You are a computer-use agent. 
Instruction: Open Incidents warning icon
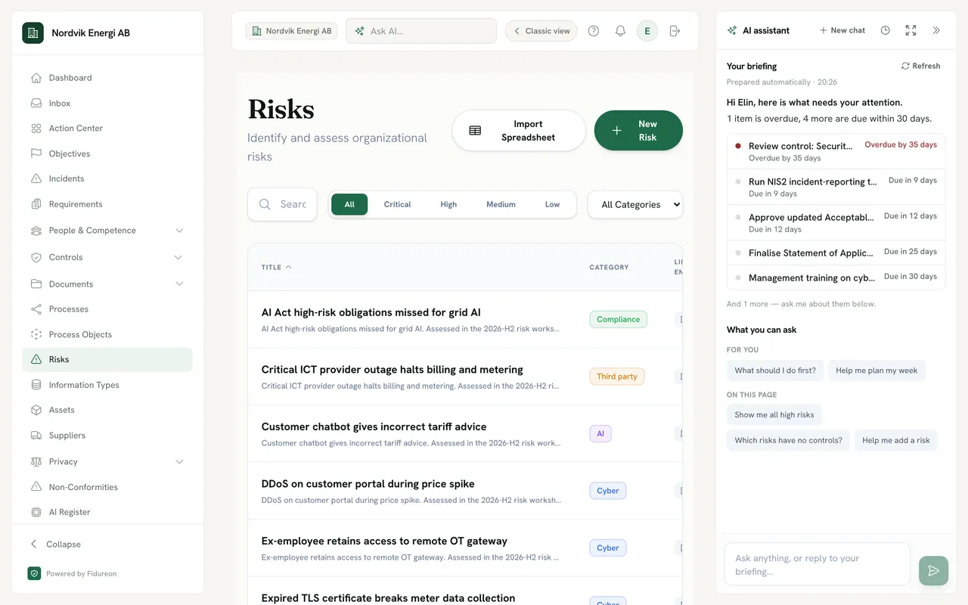pyautogui.click(x=36, y=178)
